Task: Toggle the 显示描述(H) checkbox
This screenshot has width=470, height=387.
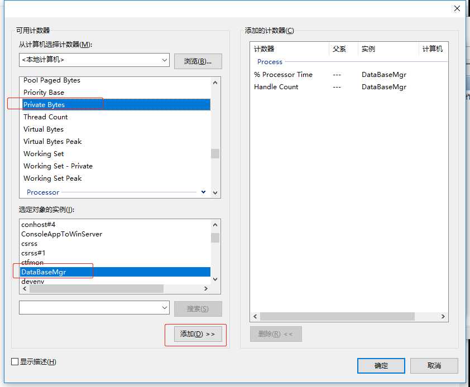Action: 15,362
